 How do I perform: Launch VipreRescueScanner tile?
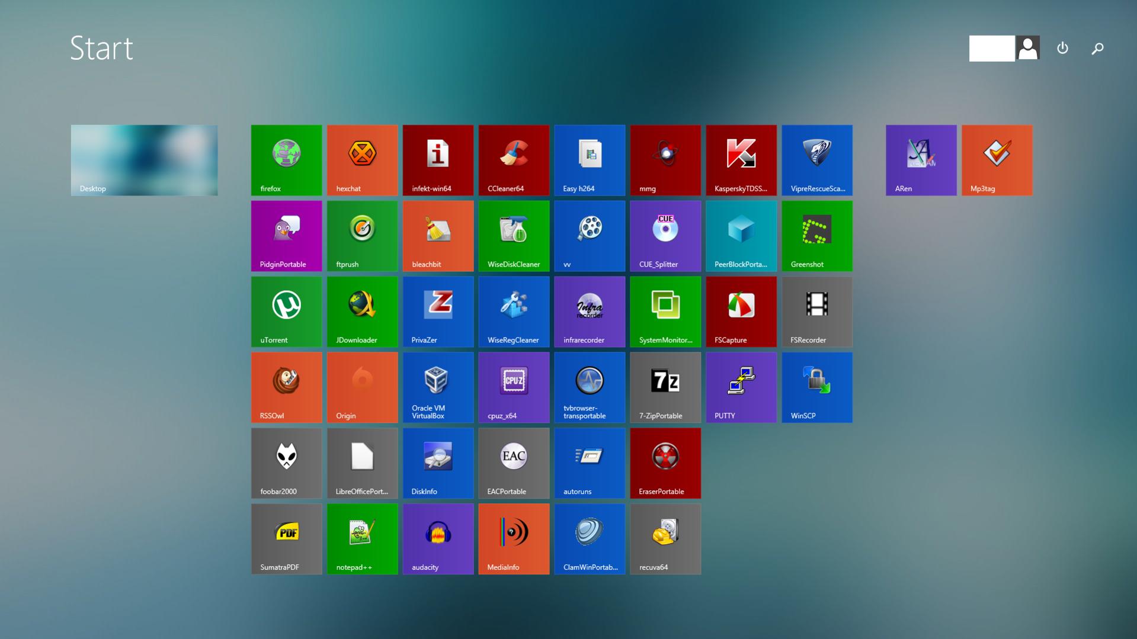(817, 160)
